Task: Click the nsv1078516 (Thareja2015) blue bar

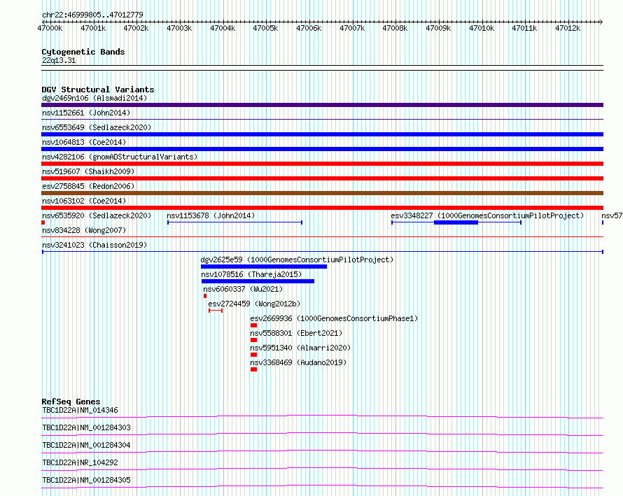Action: [258, 281]
